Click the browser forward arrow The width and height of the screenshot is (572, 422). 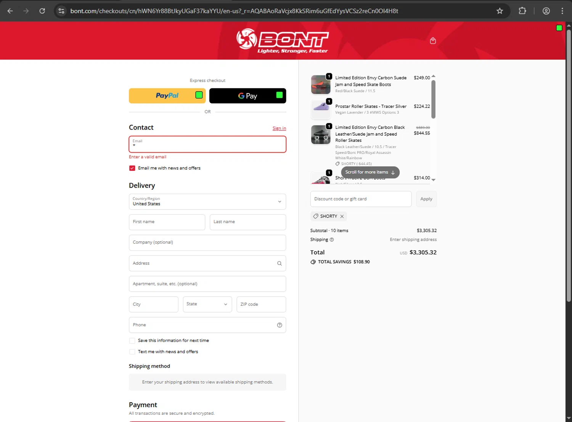(26, 11)
